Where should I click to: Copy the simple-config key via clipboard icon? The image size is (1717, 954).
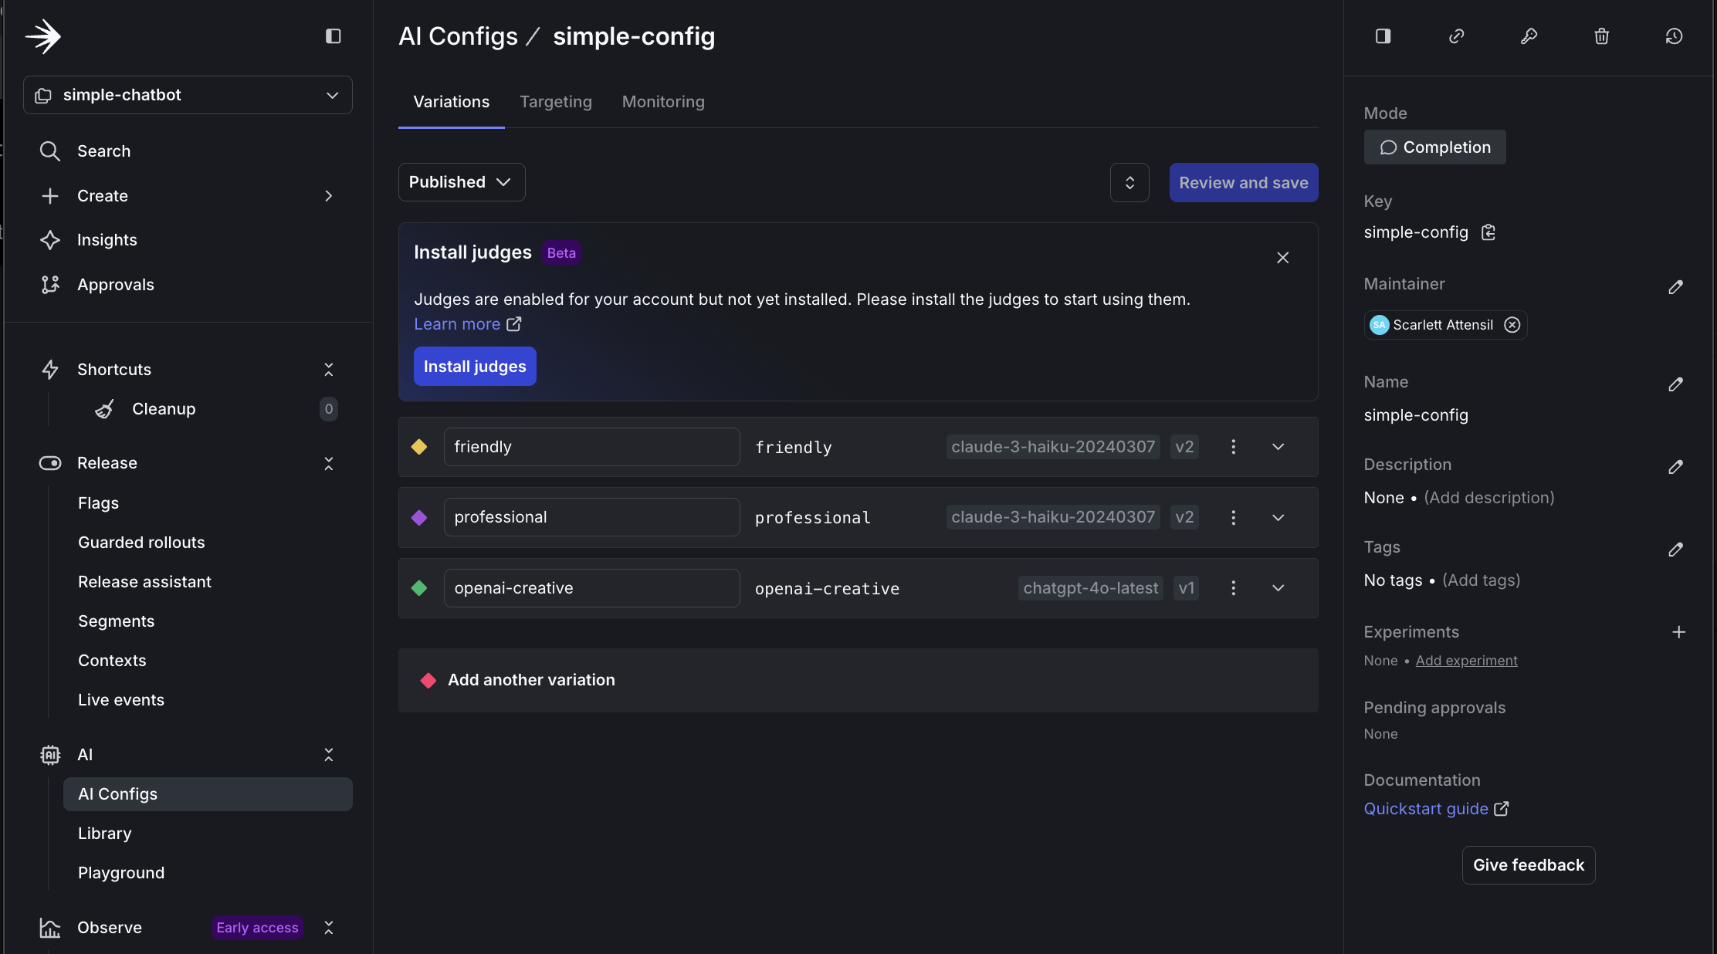coord(1488,232)
